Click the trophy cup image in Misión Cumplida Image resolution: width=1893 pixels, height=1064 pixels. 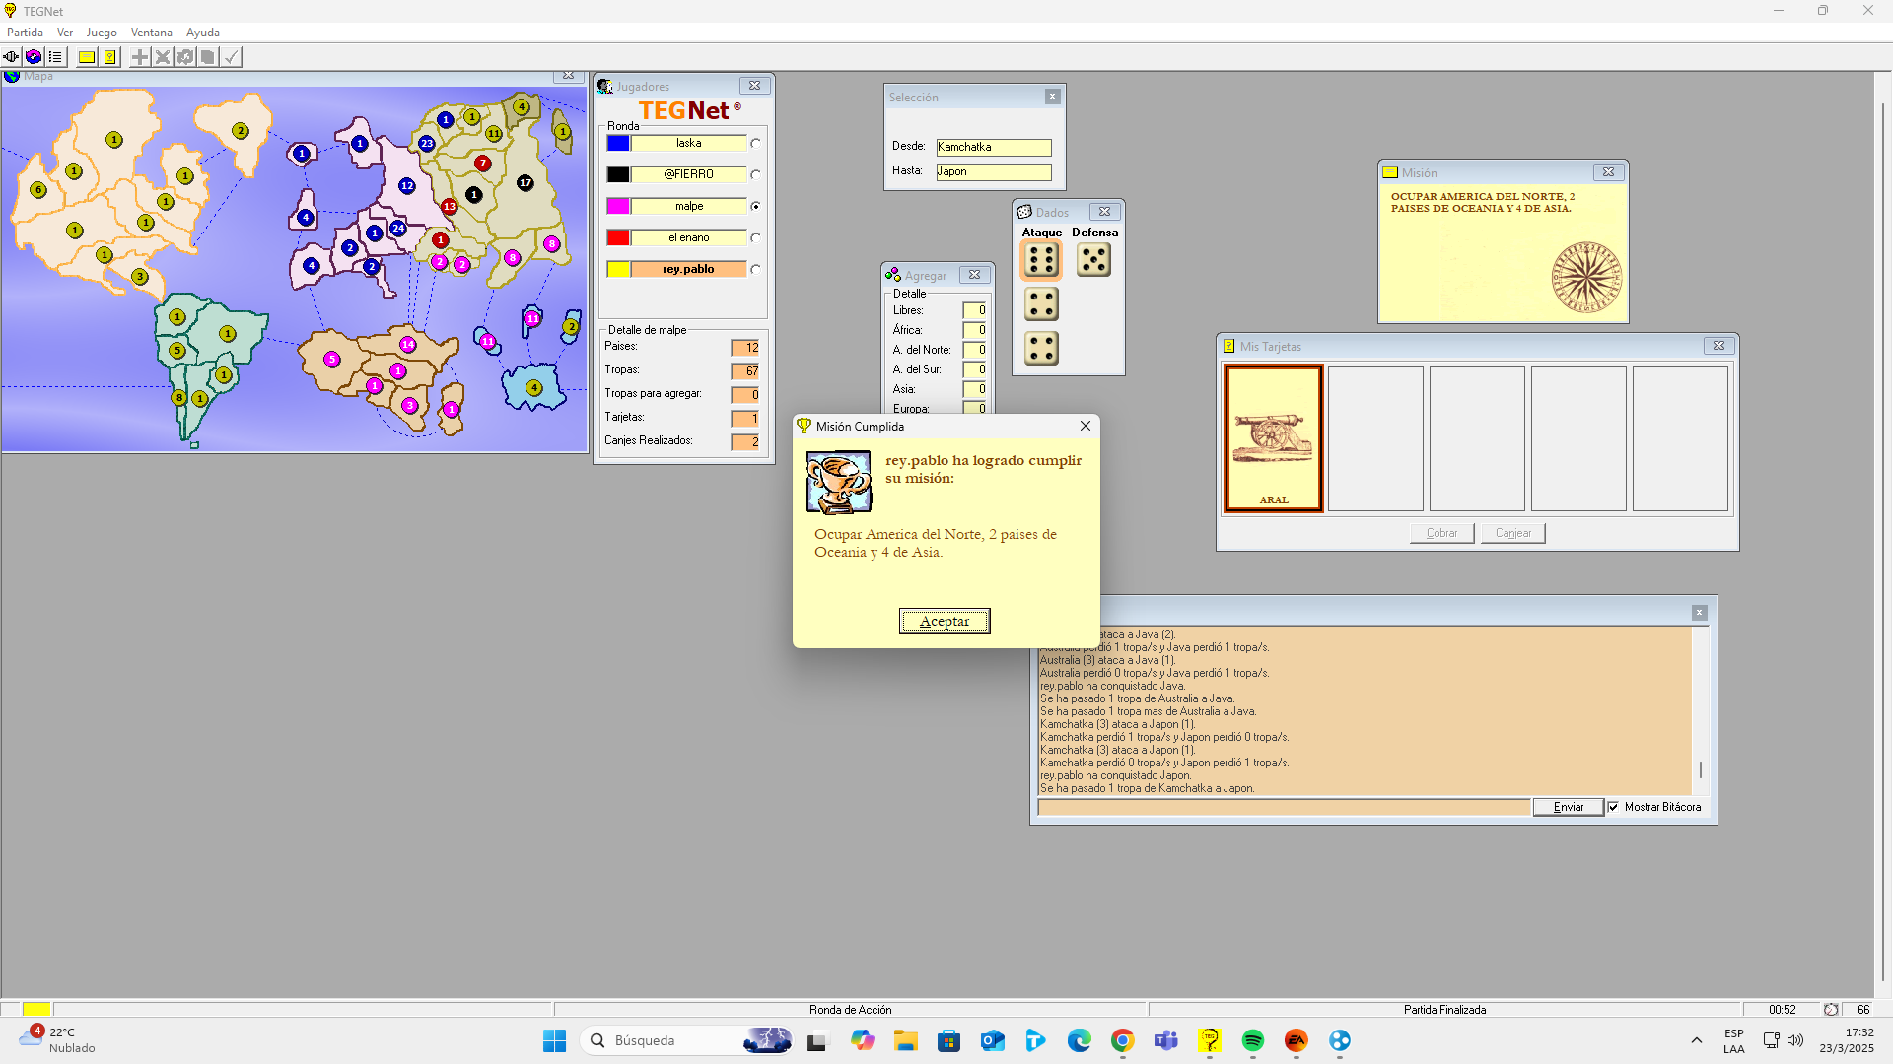(838, 483)
